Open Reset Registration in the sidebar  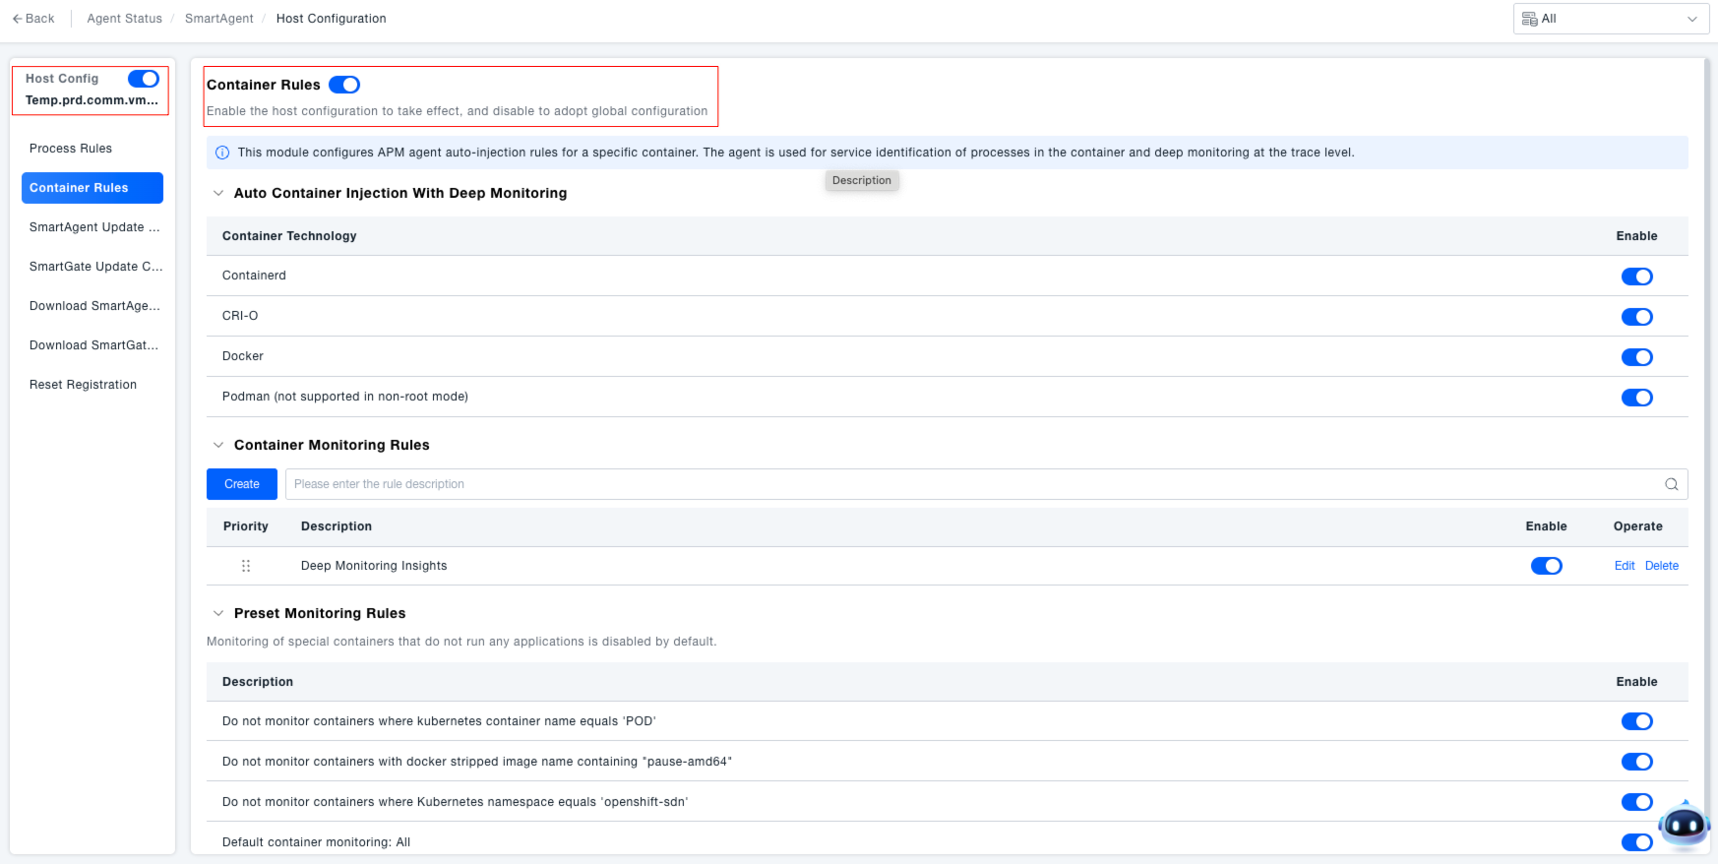tap(84, 385)
